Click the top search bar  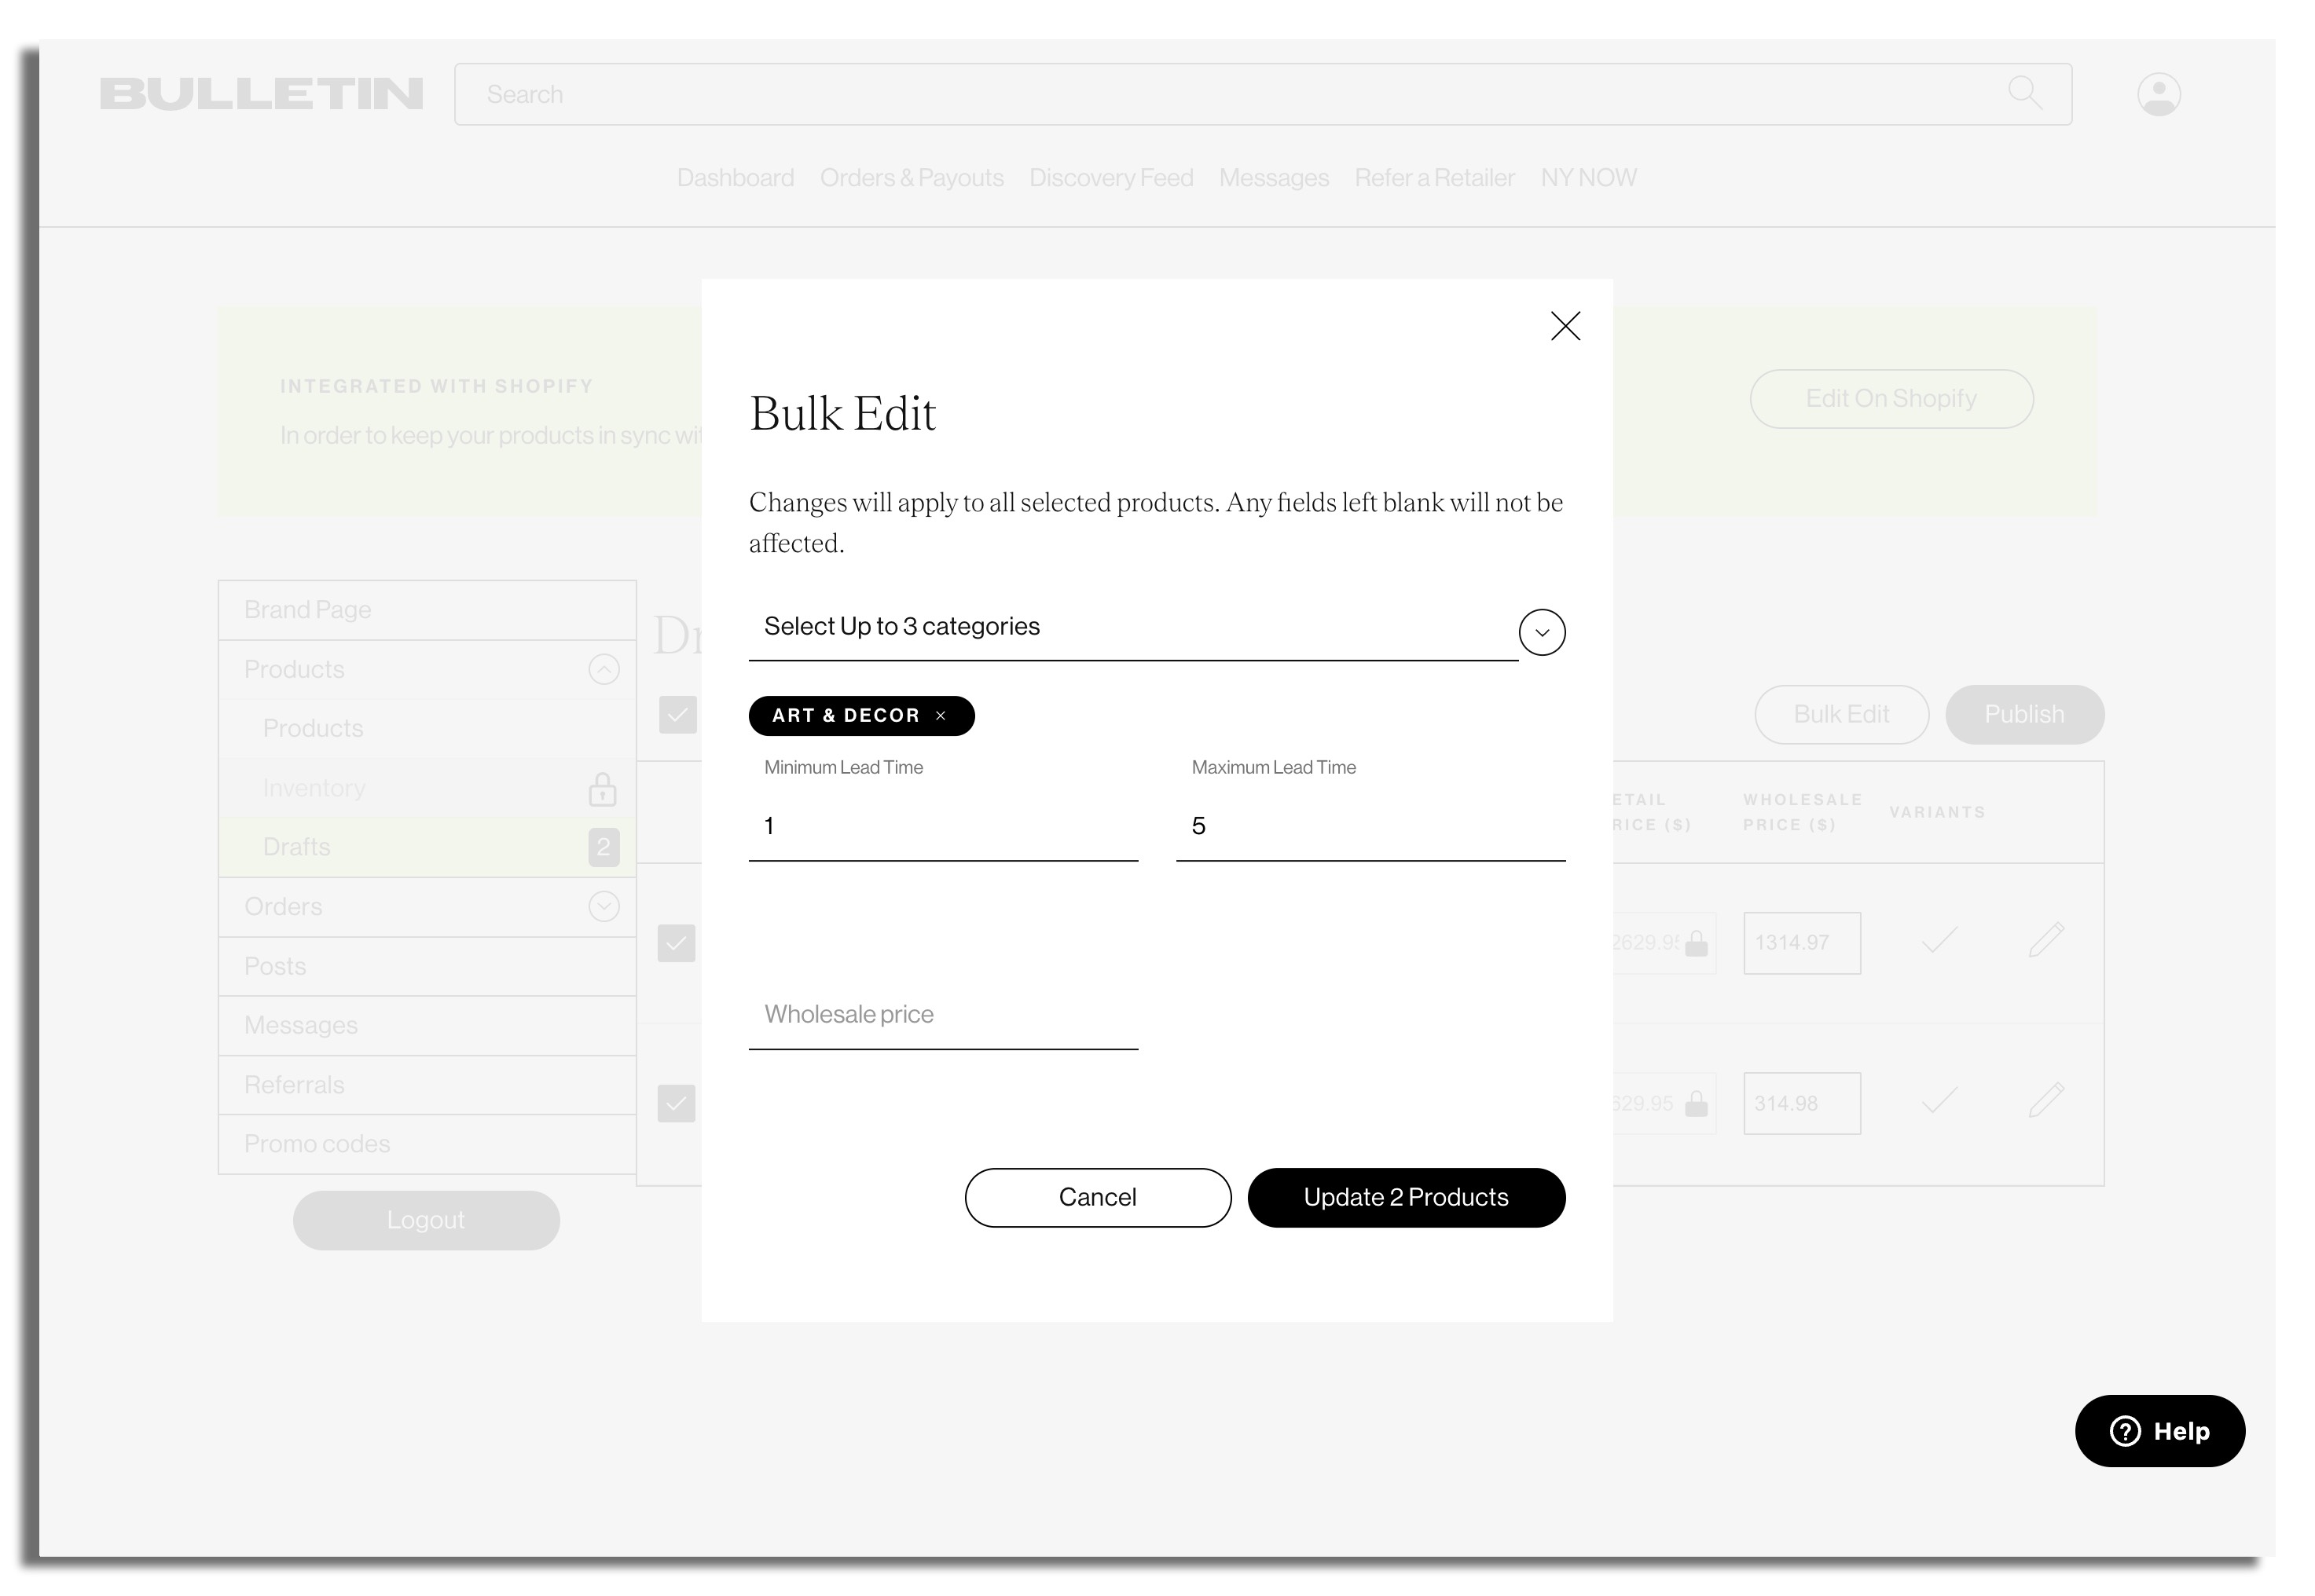(x=1263, y=94)
